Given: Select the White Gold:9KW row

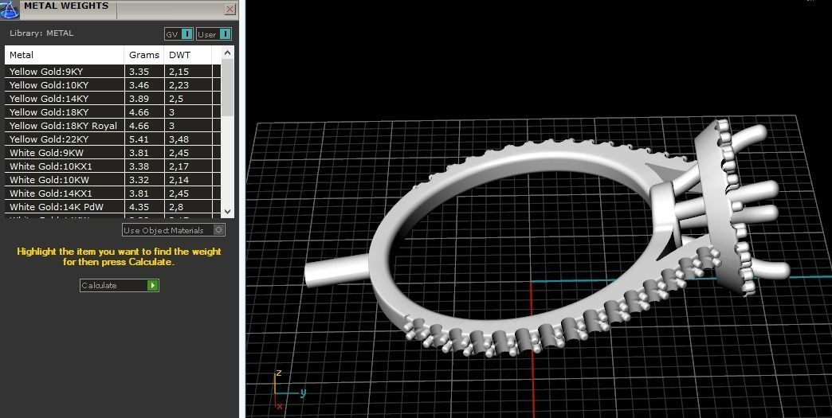Looking at the screenshot, I should (113, 153).
